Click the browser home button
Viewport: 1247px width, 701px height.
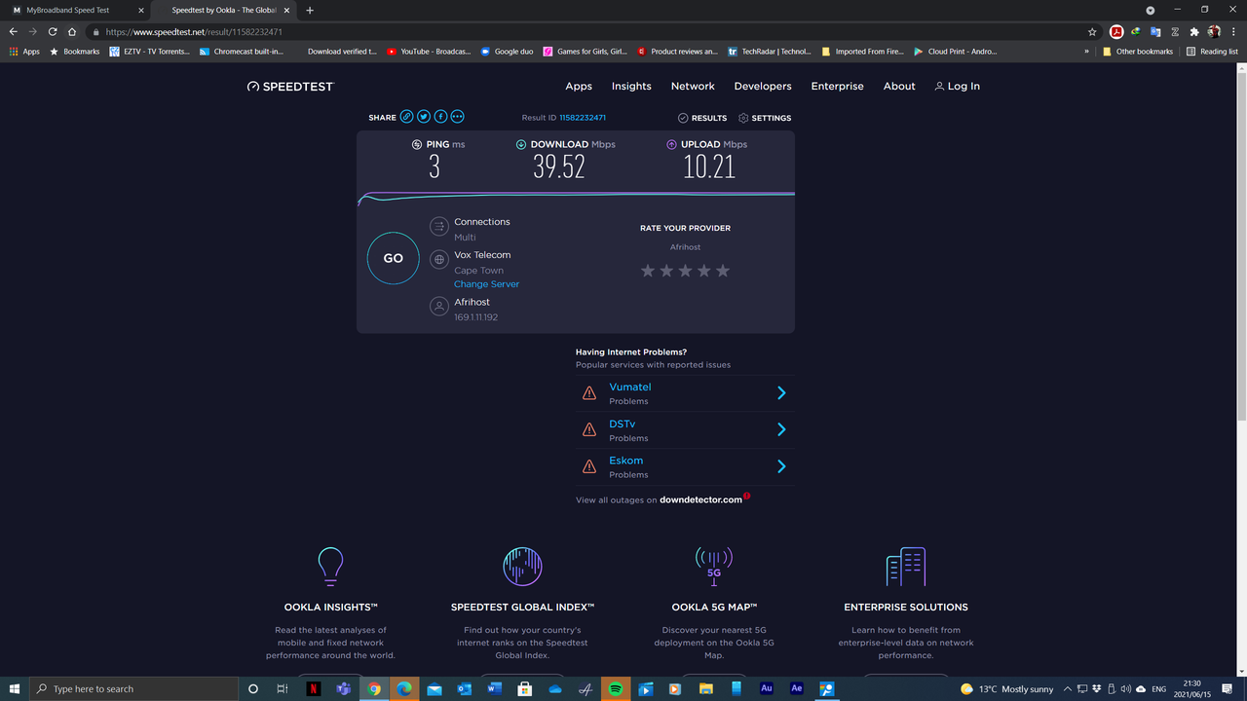[x=72, y=31]
